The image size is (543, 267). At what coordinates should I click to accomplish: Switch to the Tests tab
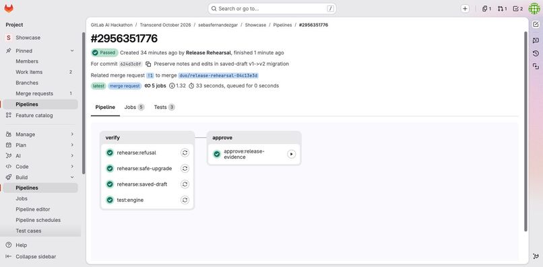pos(164,107)
